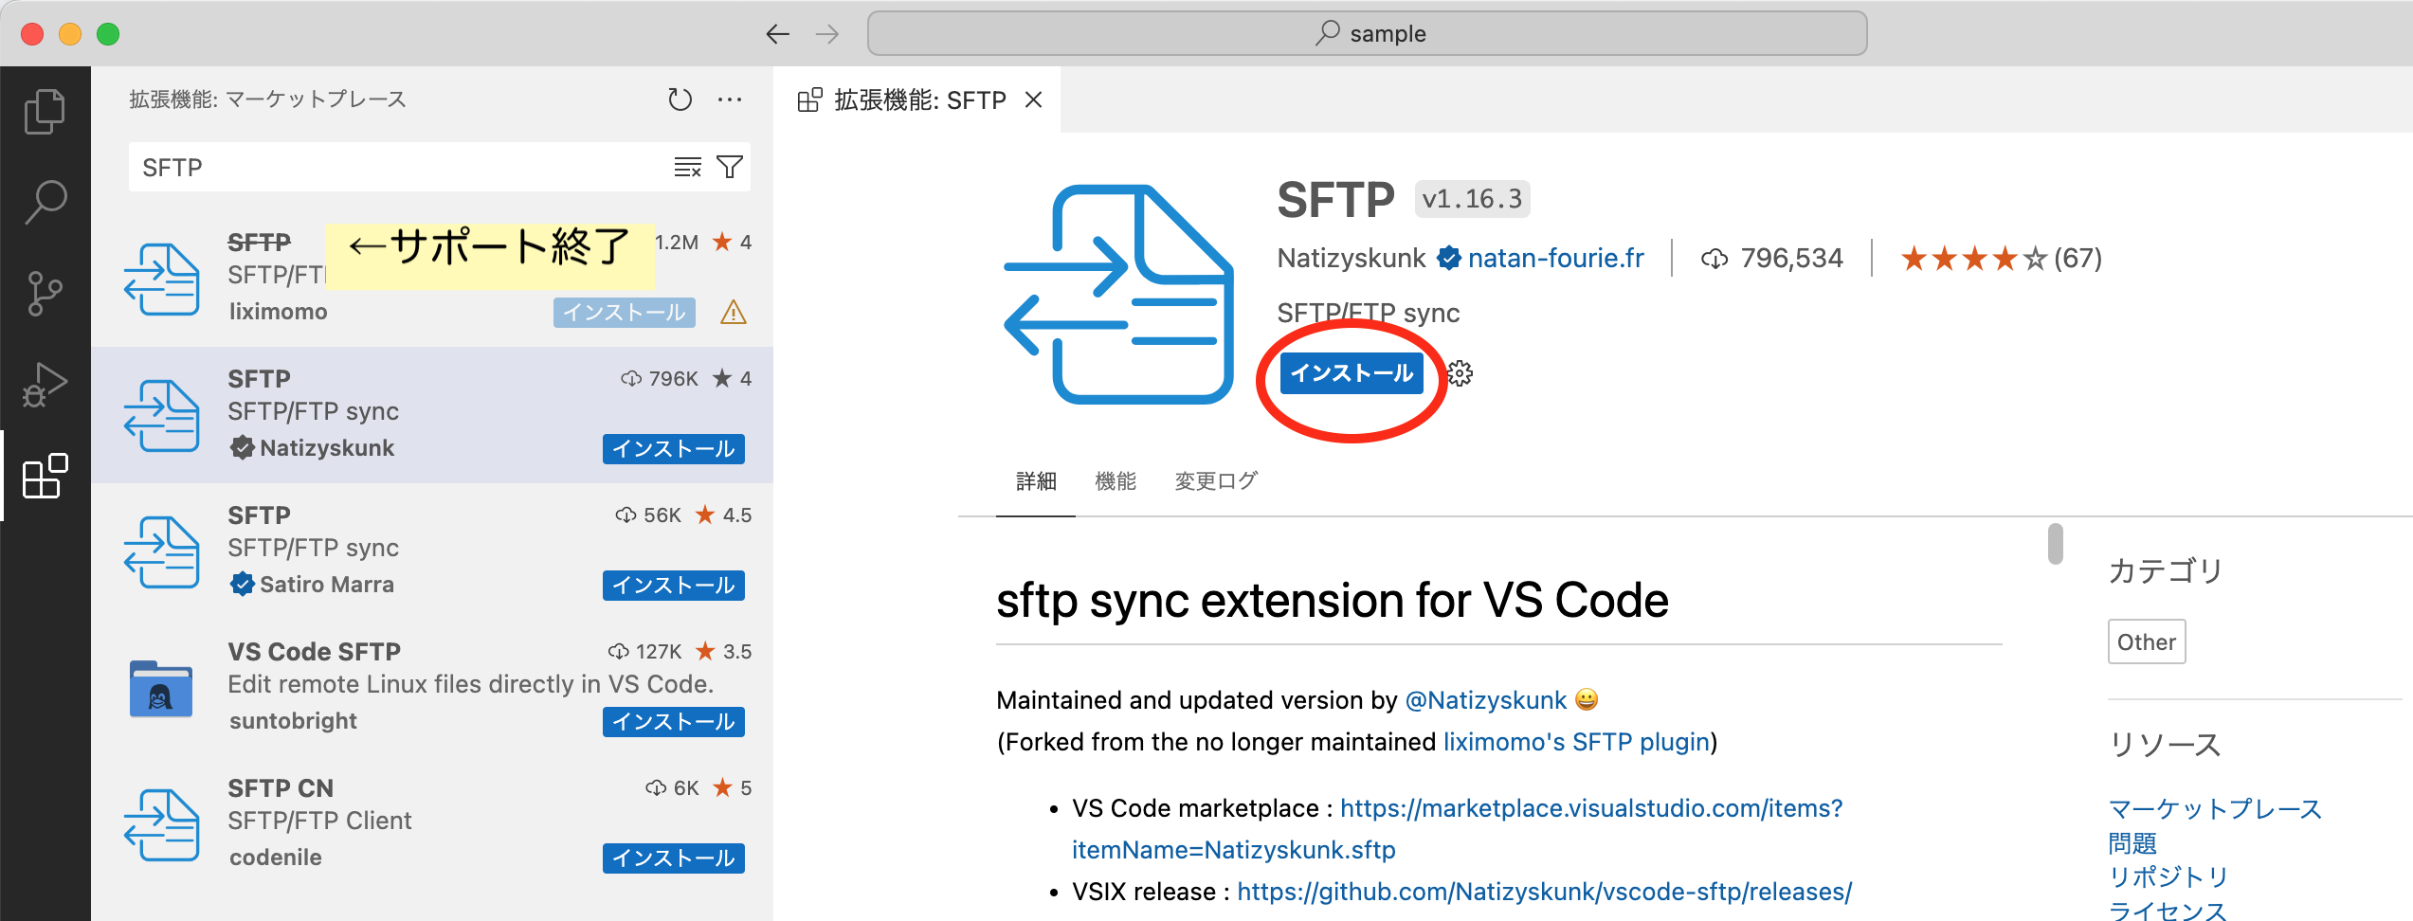Image resolution: width=2413 pixels, height=921 pixels.
Task: Open the extension filter options
Action: click(730, 168)
